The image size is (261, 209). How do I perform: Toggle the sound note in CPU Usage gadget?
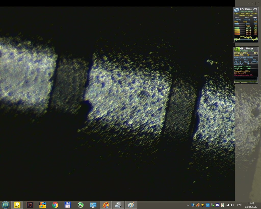click(x=257, y=11)
